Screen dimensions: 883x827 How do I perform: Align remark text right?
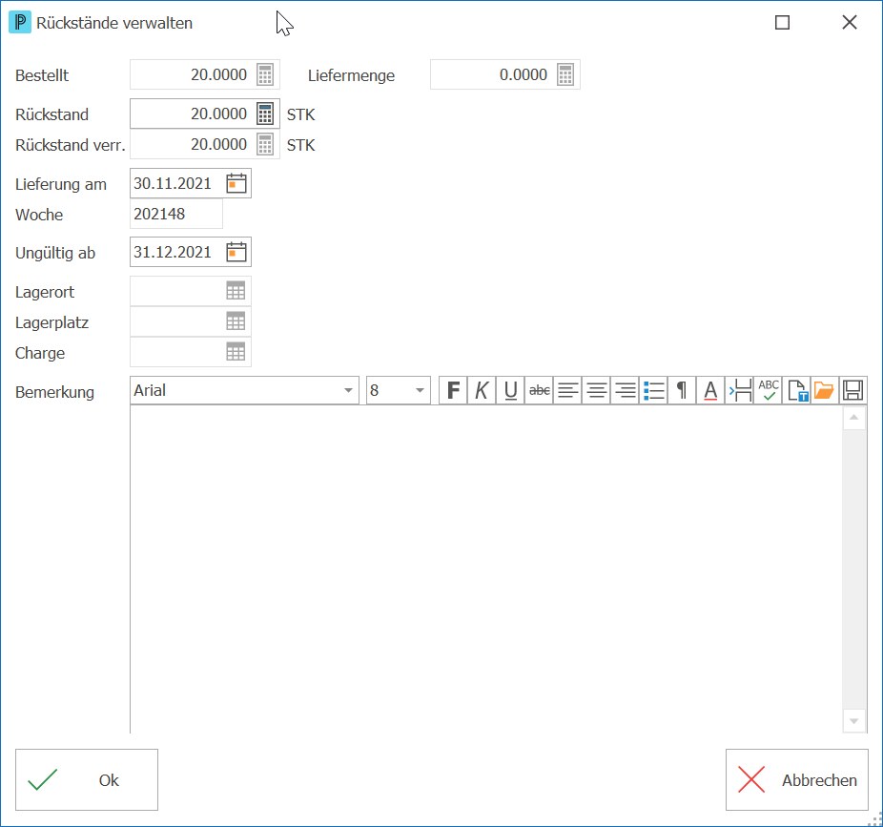click(626, 390)
